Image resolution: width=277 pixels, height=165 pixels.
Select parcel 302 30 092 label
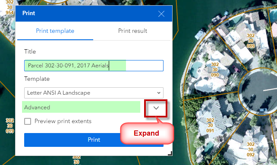[x=251, y=149]
